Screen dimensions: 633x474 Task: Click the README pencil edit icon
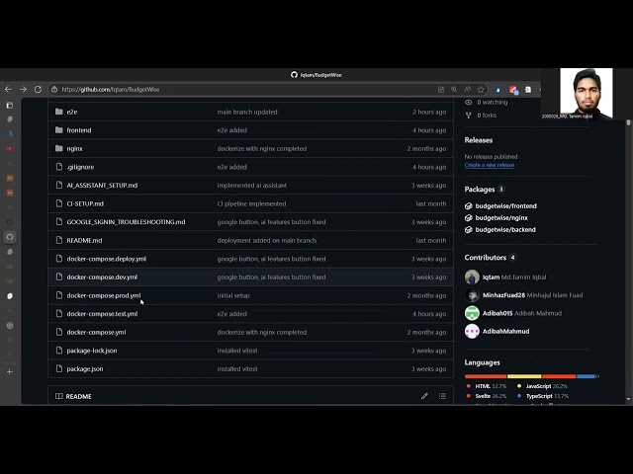point(424,396)
